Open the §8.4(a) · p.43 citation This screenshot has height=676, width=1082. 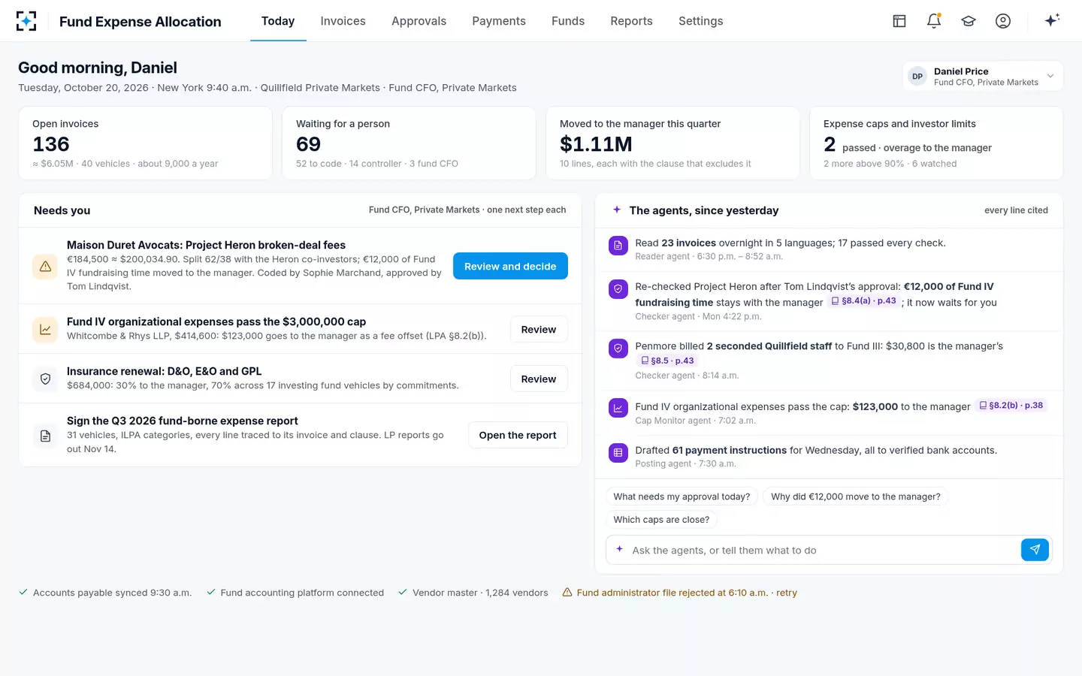click(x=863, y=301)
